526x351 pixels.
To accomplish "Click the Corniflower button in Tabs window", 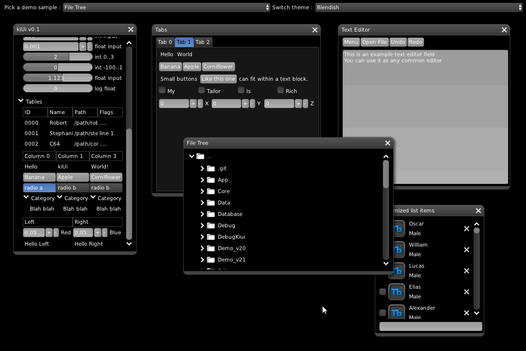I will pyautogui.click(x=218, y=67).
